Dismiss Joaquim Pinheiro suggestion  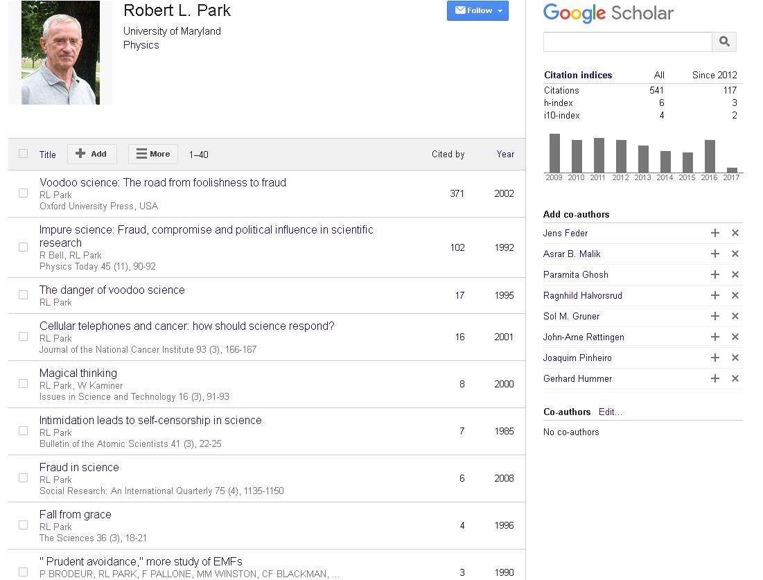(735, 358)
